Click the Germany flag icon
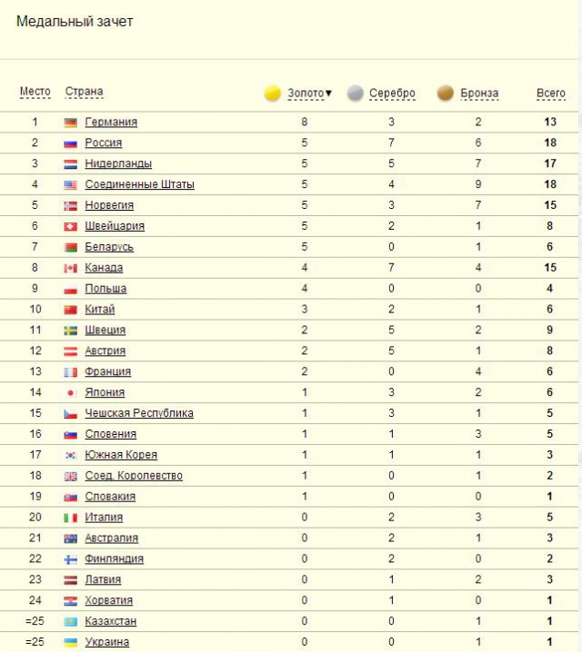Viewport: 582px width, 652px height. (x=70, y=123)
